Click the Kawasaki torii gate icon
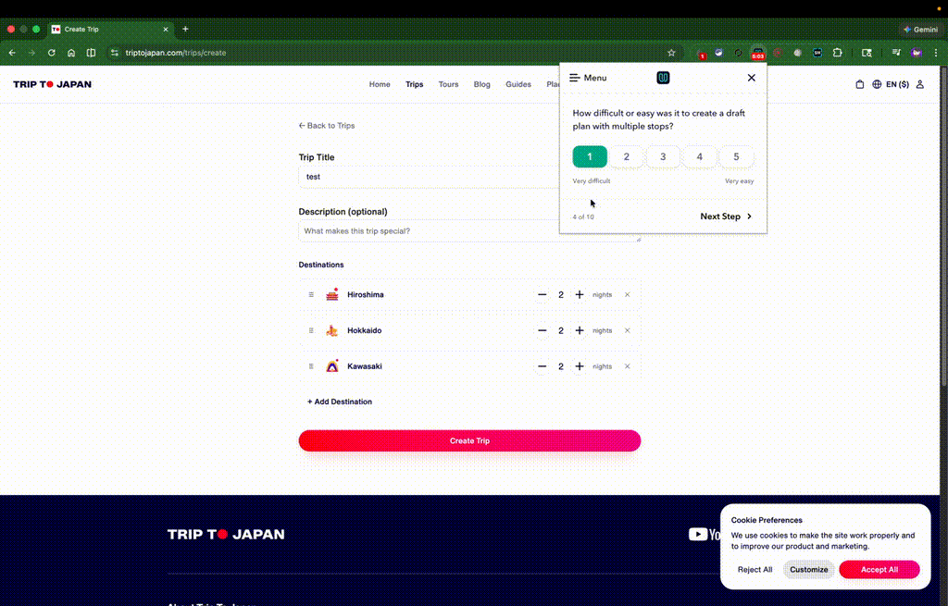Screen dimensions: 948x606 click(332, 365)
